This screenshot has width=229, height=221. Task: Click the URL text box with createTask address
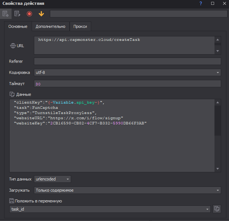tap(124, 45)
